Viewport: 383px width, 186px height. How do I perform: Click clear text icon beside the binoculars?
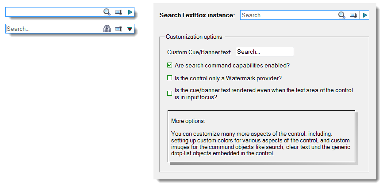(x=119, y=29)
